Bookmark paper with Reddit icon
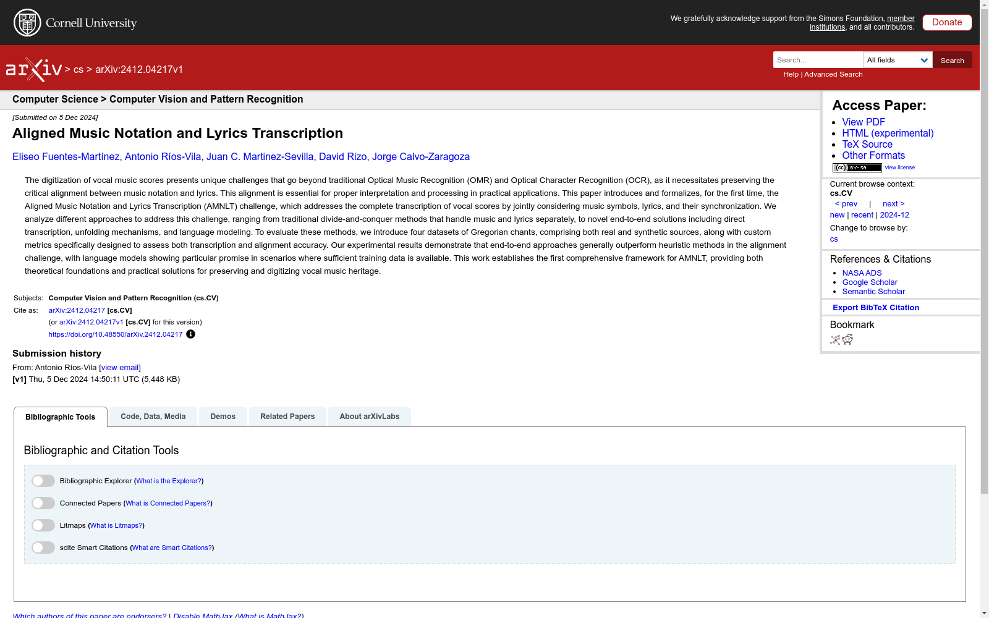The width and height of the screenshot is (989, 618). point(847,339)
